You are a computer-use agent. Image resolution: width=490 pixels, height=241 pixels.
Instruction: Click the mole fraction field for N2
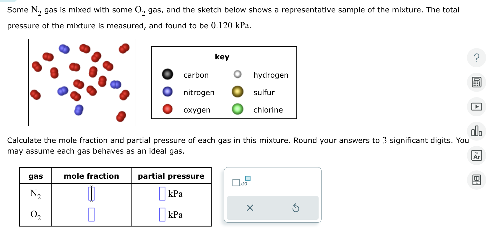tap(91, 194)
